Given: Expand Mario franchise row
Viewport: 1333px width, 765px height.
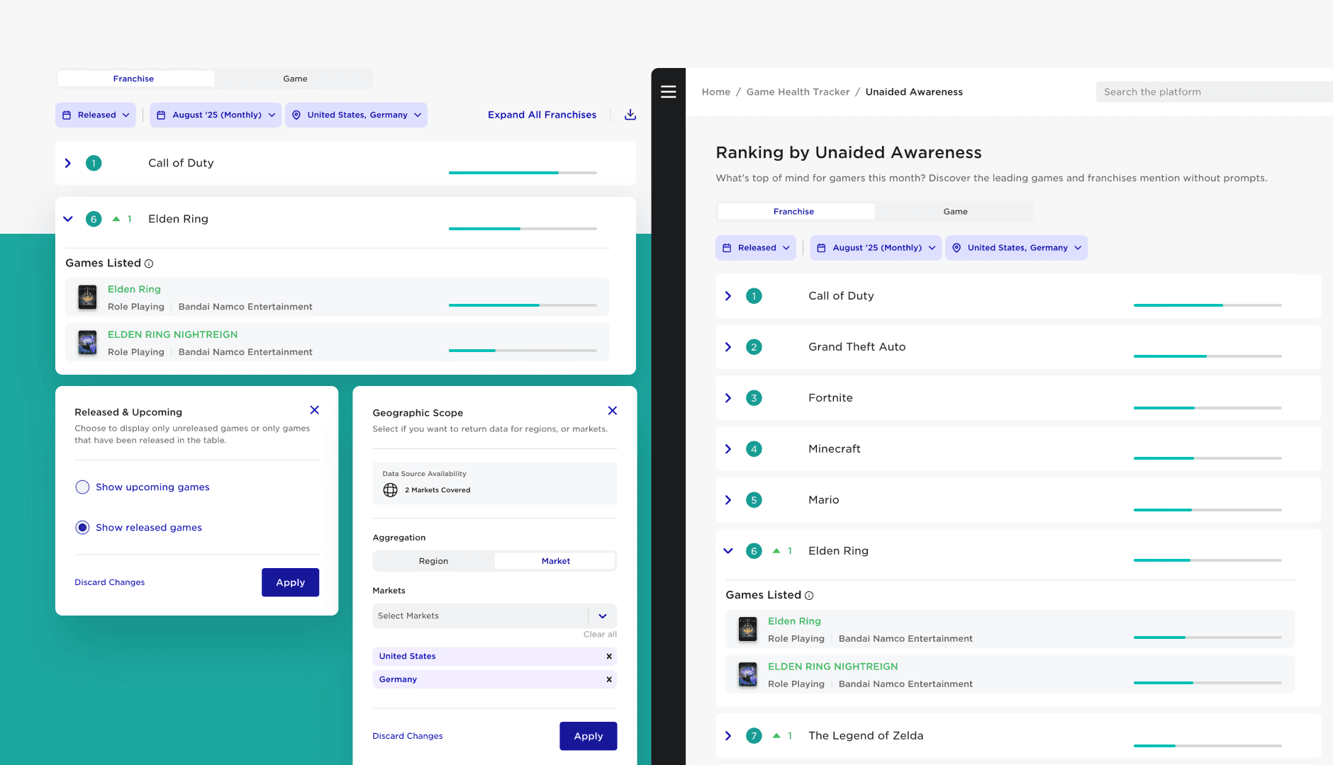Looking at the screenshot, I should point(728,500).
